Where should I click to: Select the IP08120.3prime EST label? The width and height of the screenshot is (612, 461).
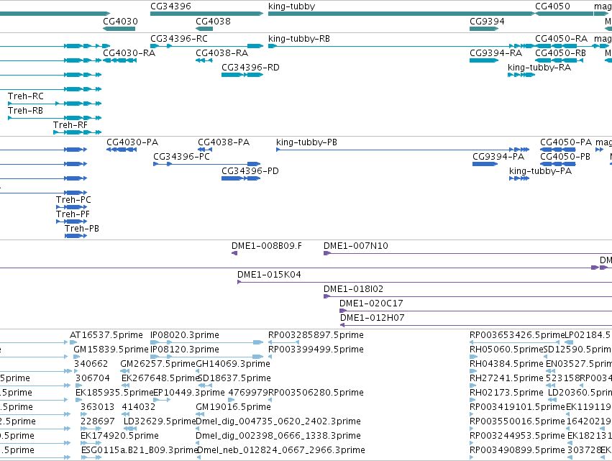coord(185,350)
